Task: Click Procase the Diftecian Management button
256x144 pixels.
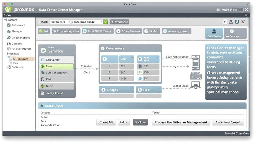Action: click(x=181, y=122)
